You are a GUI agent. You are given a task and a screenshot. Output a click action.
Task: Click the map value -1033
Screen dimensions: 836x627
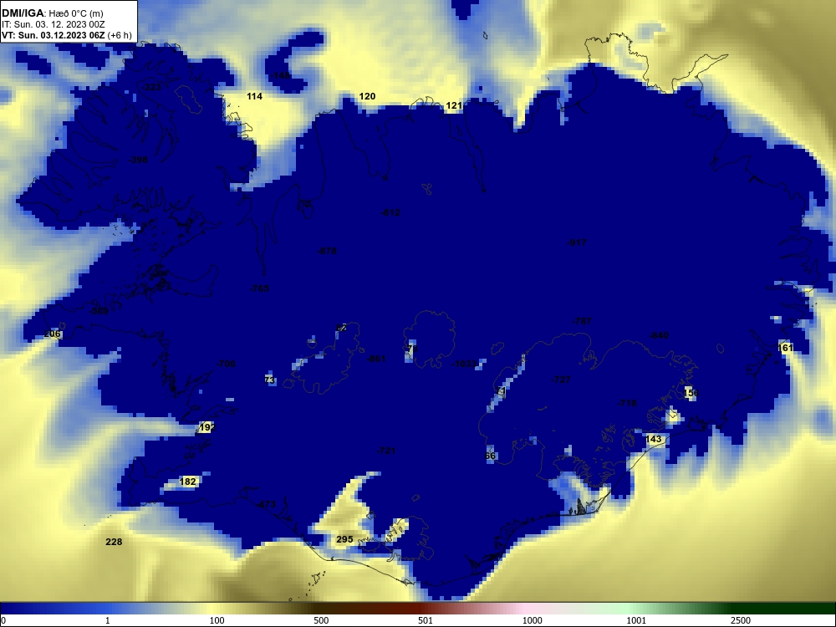464,364
